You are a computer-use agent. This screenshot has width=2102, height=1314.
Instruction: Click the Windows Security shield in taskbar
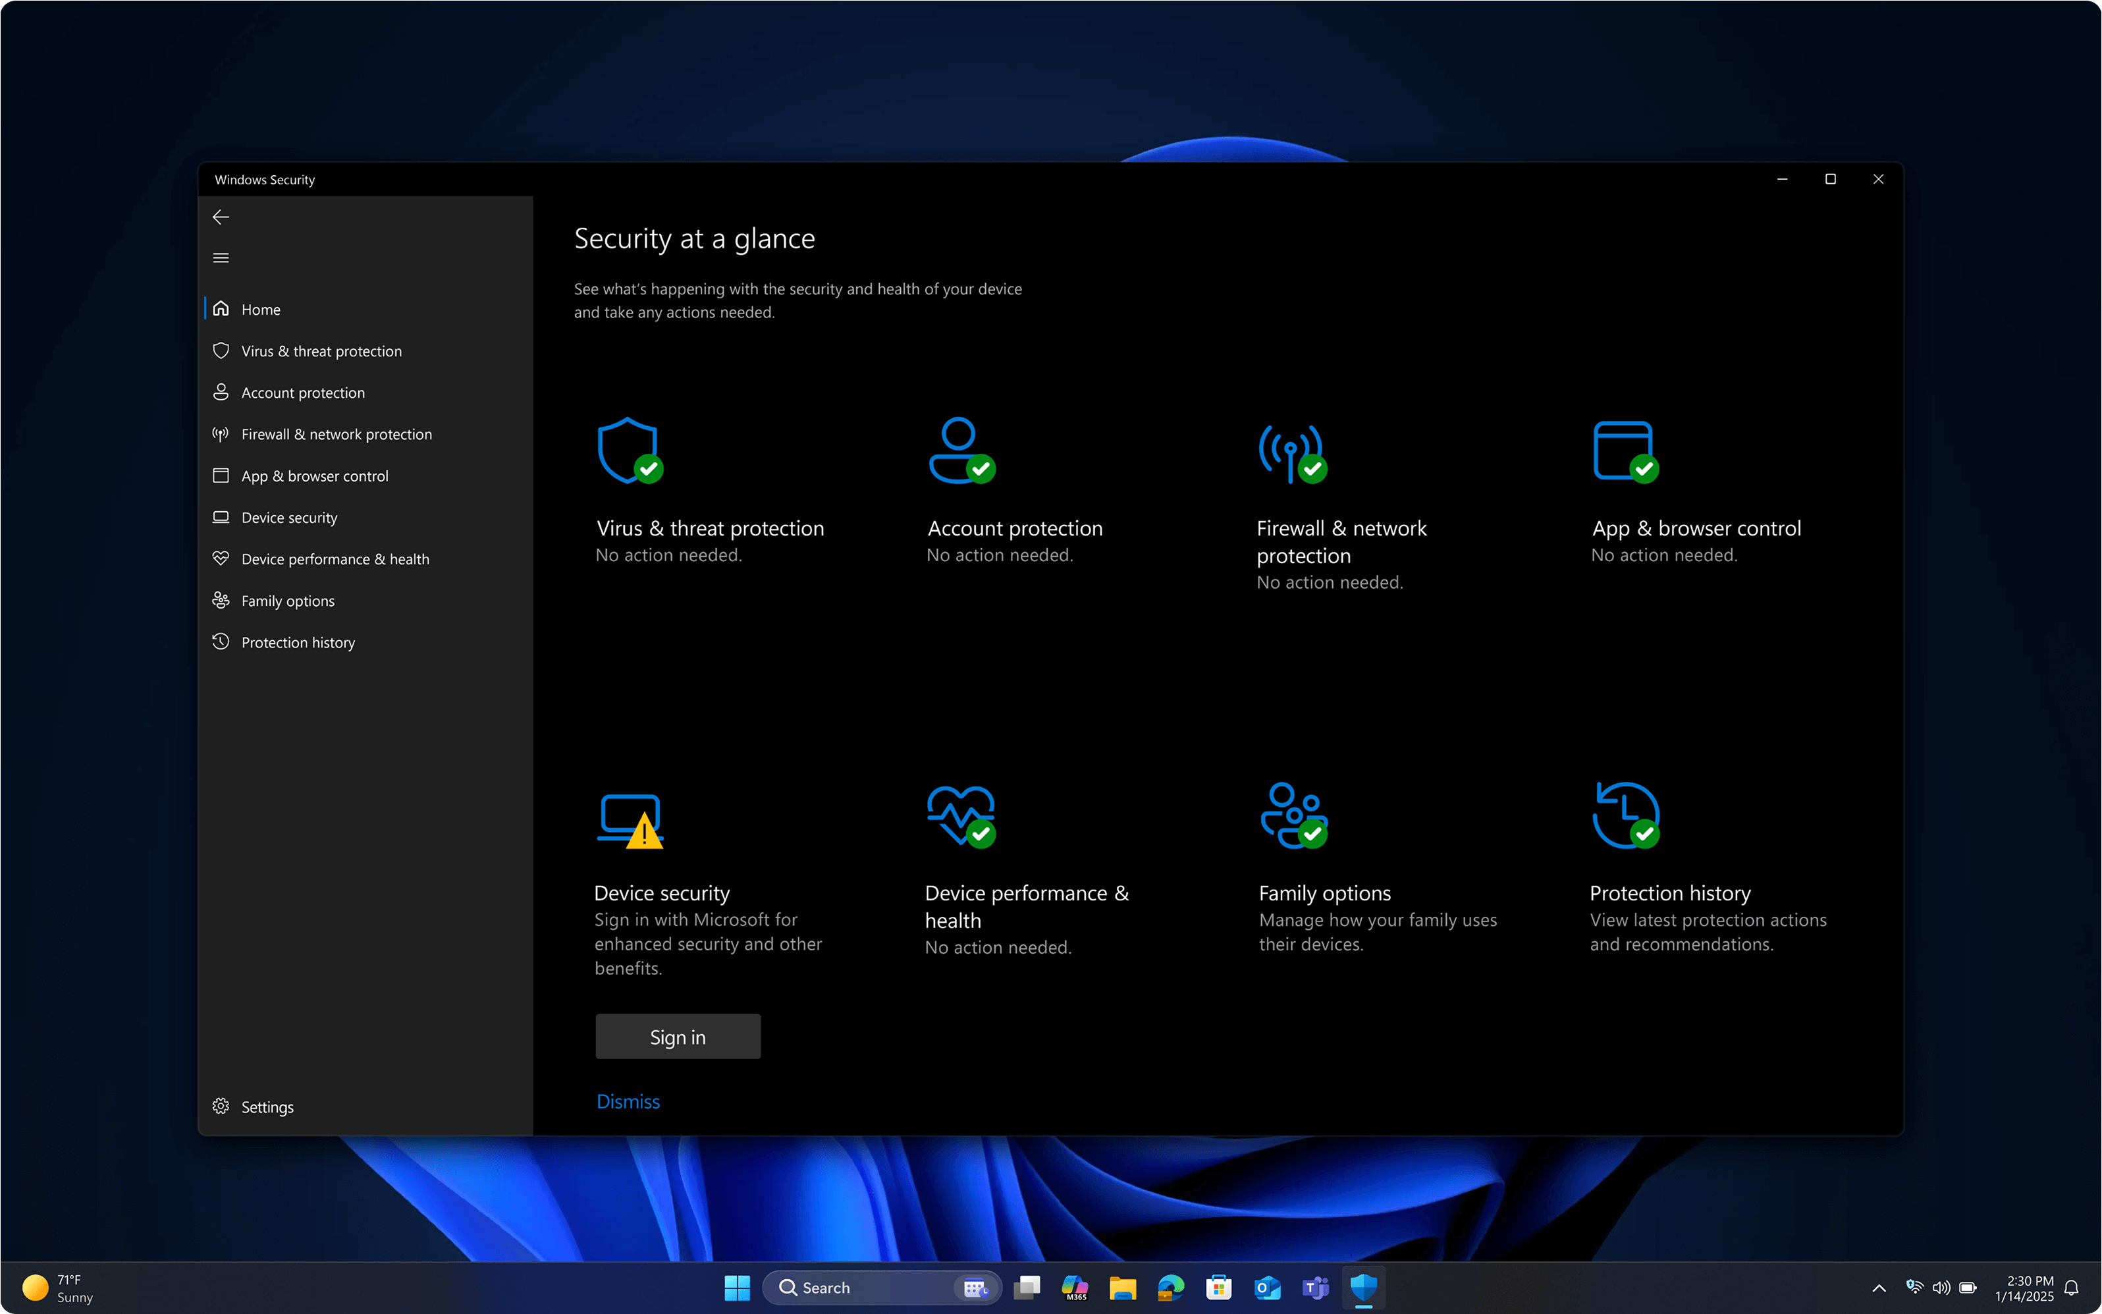tap(1363, 1287)
